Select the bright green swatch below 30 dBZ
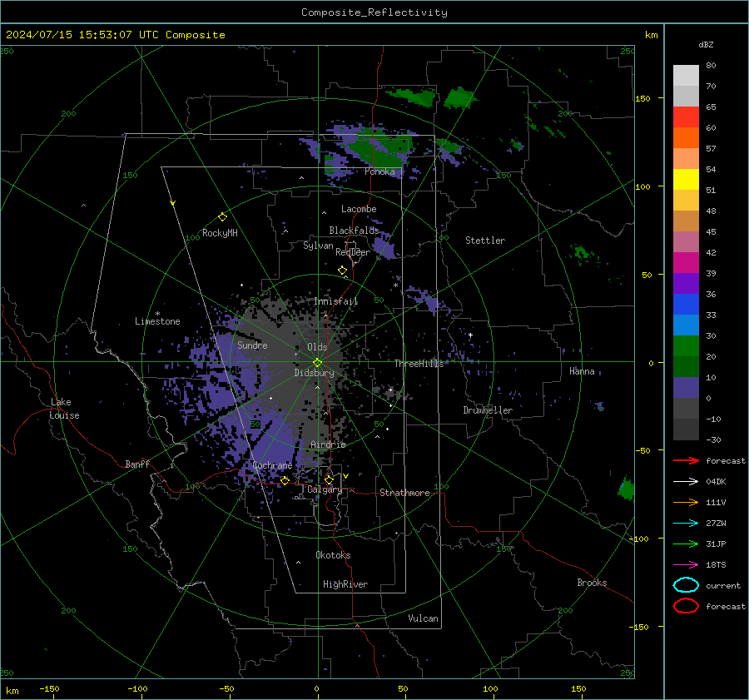The height and width of the screenshot is (700, 749). coord(686,346)
